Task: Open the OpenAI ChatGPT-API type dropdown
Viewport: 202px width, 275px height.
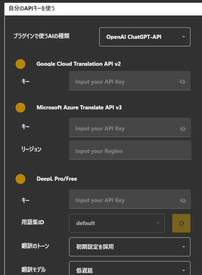Action: 145,37
